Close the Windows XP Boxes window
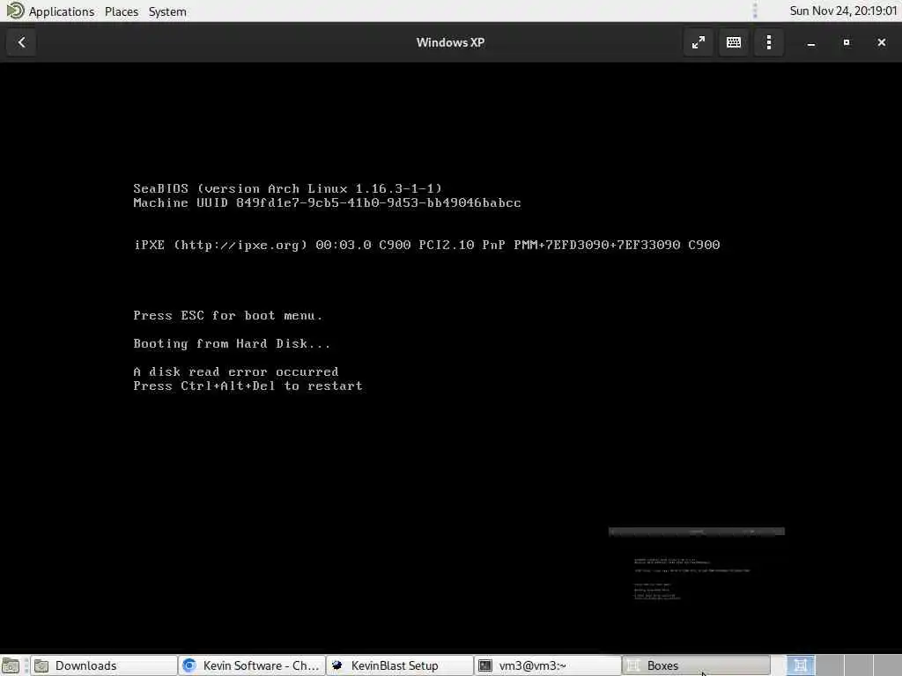Viewport: 902px width, 676px height. pos(881,42)
